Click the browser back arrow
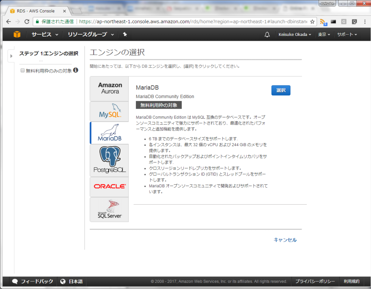Screen dimensions: 371x289 click(x=9, y=21)
